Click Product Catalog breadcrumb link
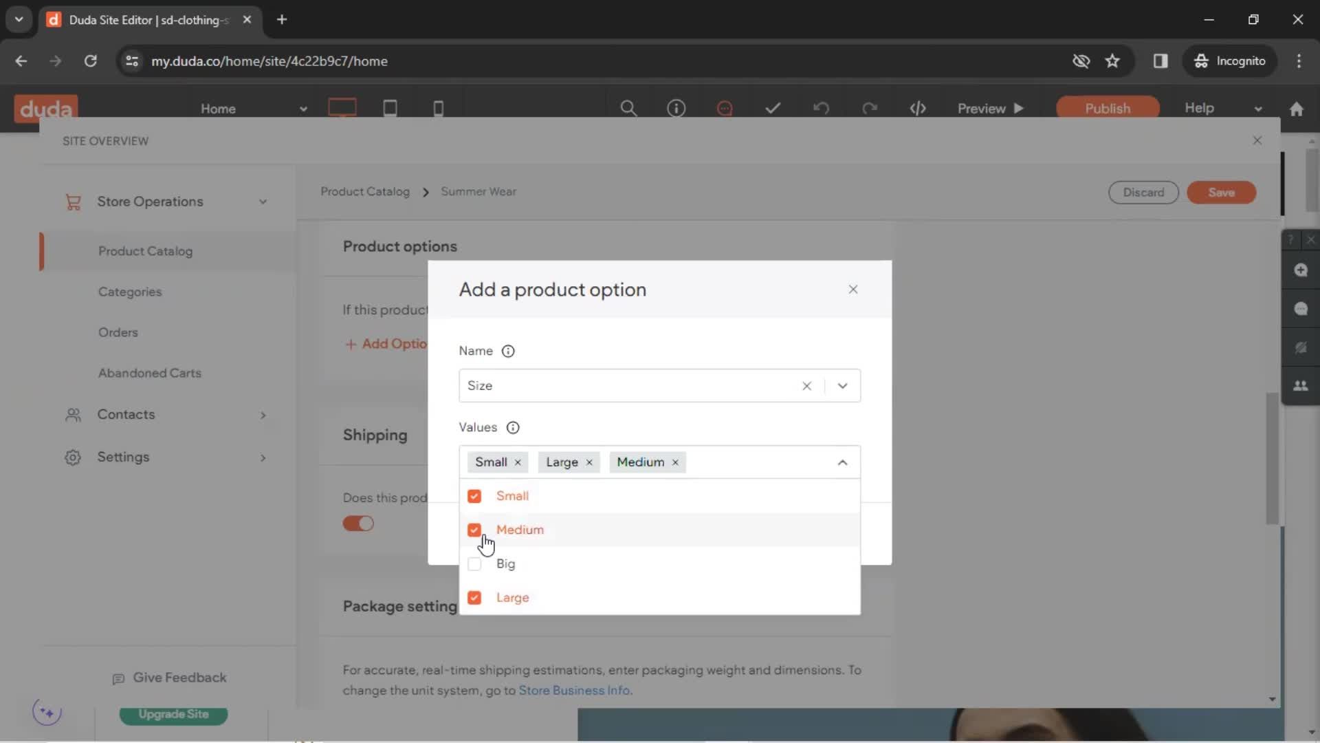 pyautogui.click(x=365, y=192)
